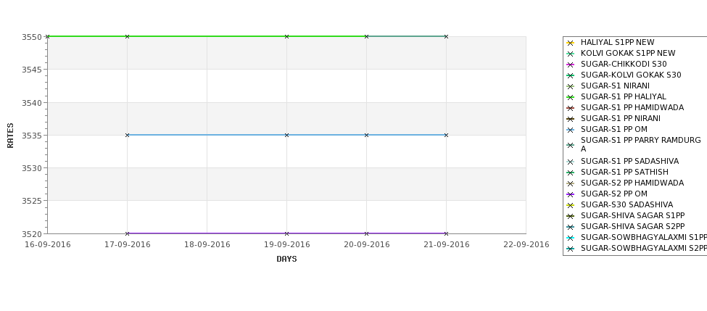Click SUGAR-S1 PP HALIYAL green legend marker
Screen dimensions: 707x311
click(571, 97)
